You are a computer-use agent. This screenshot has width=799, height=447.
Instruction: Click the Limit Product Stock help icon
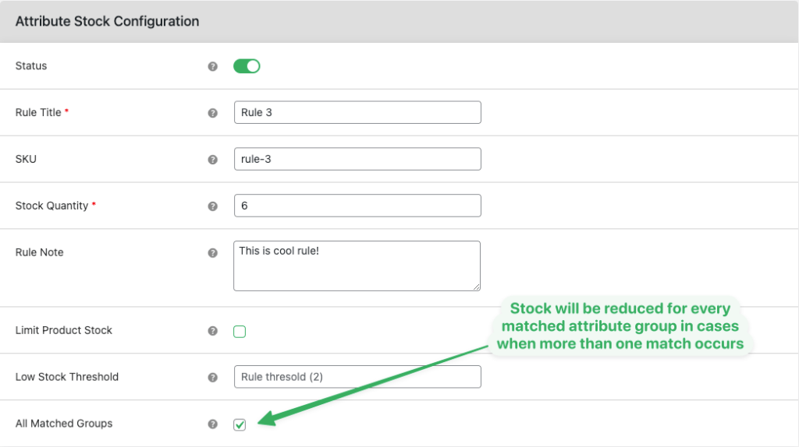(212, 331)
